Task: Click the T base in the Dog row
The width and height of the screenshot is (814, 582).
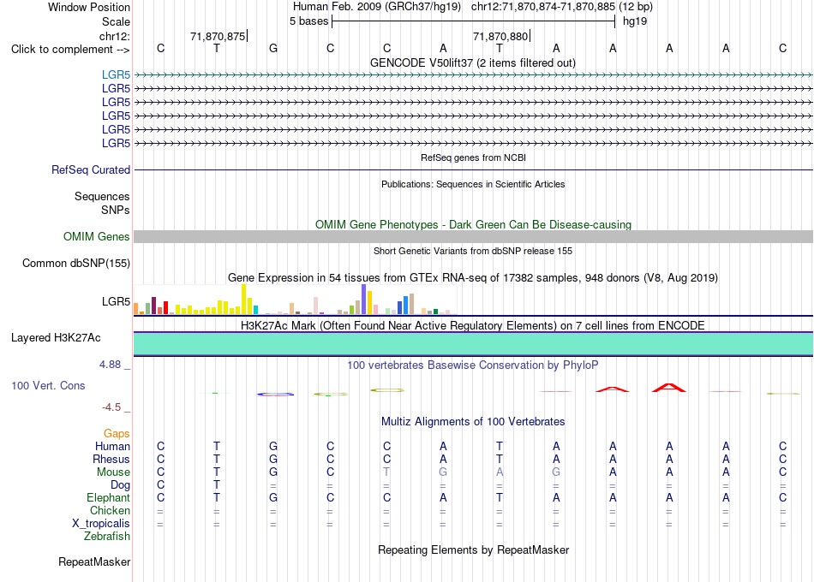Action: pyautogui.click(x=217, y=485)
